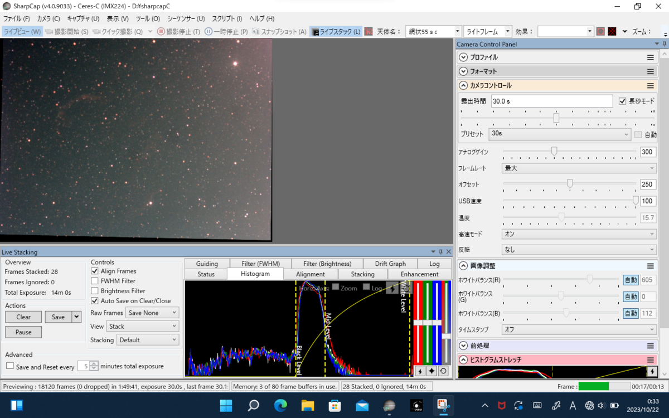
Task: Uncheck the Align Frames checkbox
Action: tap(95, 271)
